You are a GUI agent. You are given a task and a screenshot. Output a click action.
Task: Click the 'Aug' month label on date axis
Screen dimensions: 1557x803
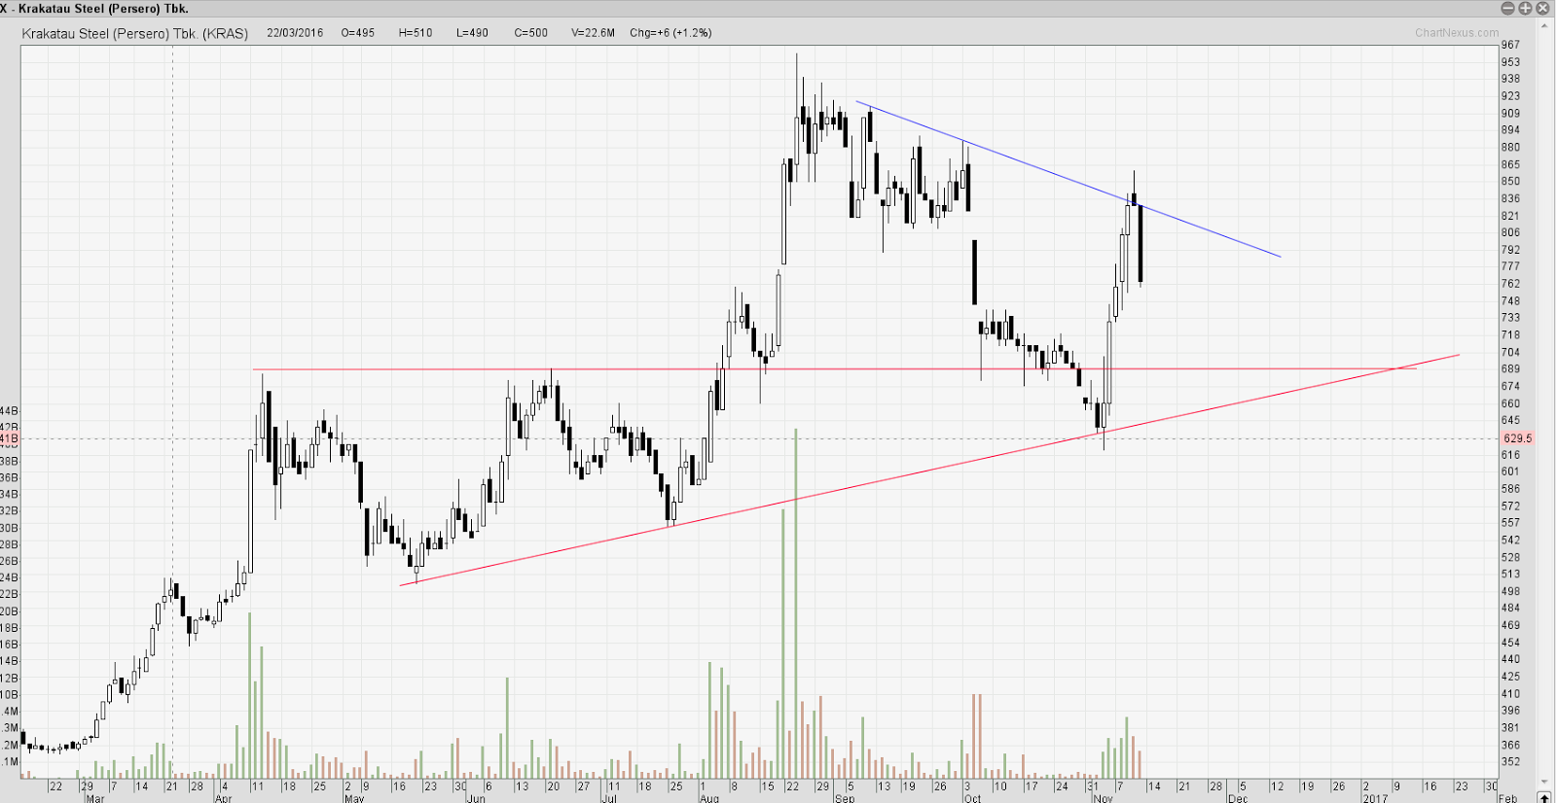click(709, 798)
